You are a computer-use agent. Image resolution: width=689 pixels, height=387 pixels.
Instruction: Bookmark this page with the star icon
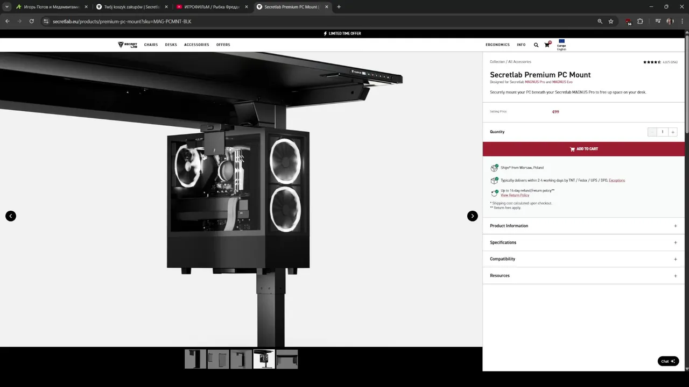[611, 21]
